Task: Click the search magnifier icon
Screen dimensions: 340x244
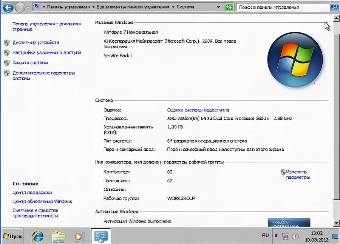Action: (x=334, y=8)
